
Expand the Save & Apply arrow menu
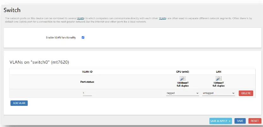[229, 121]
